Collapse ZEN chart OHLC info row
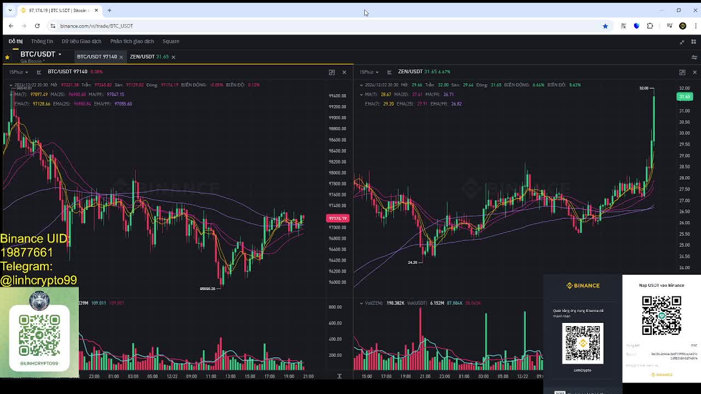This screenshot has width=701, height=394. (x=361, y=85)
